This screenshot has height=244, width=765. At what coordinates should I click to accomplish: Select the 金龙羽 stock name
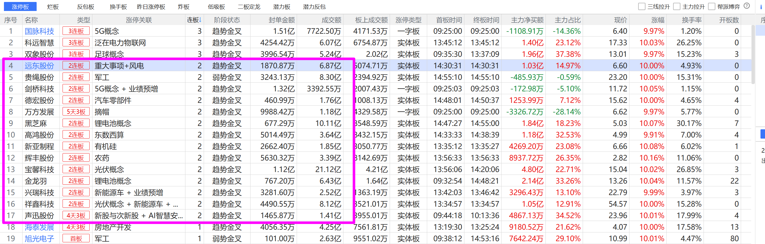pos(36,181)
